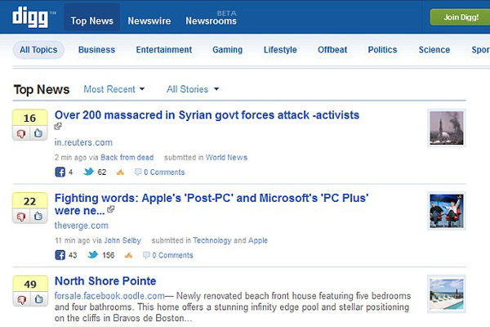This screenshot has width=490, height=327.
Task: Digg up the Syrian massacre story
Action: (38, 133)
